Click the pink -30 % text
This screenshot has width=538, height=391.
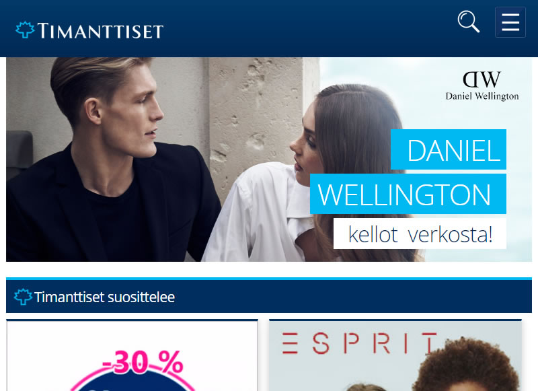click(x=143, y=362)
